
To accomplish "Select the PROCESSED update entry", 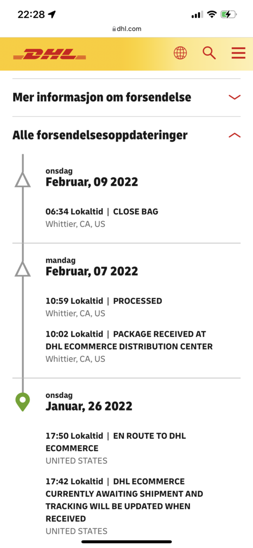I will (104, 307).
